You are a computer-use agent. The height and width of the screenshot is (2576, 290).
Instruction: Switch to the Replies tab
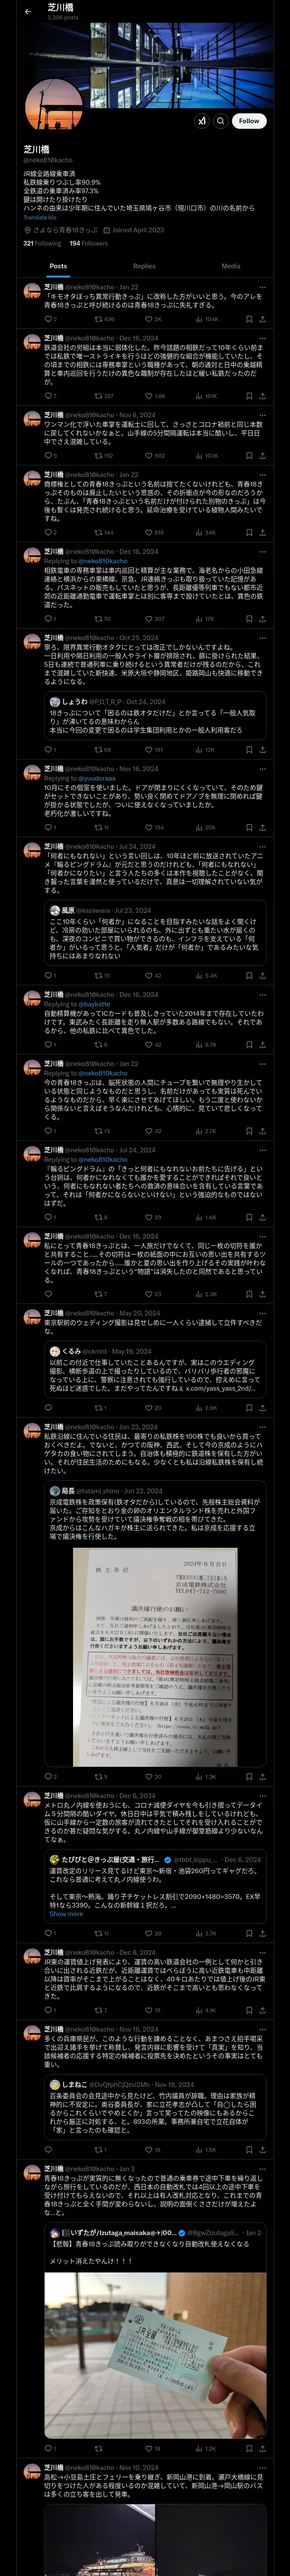tap(144, 266)
